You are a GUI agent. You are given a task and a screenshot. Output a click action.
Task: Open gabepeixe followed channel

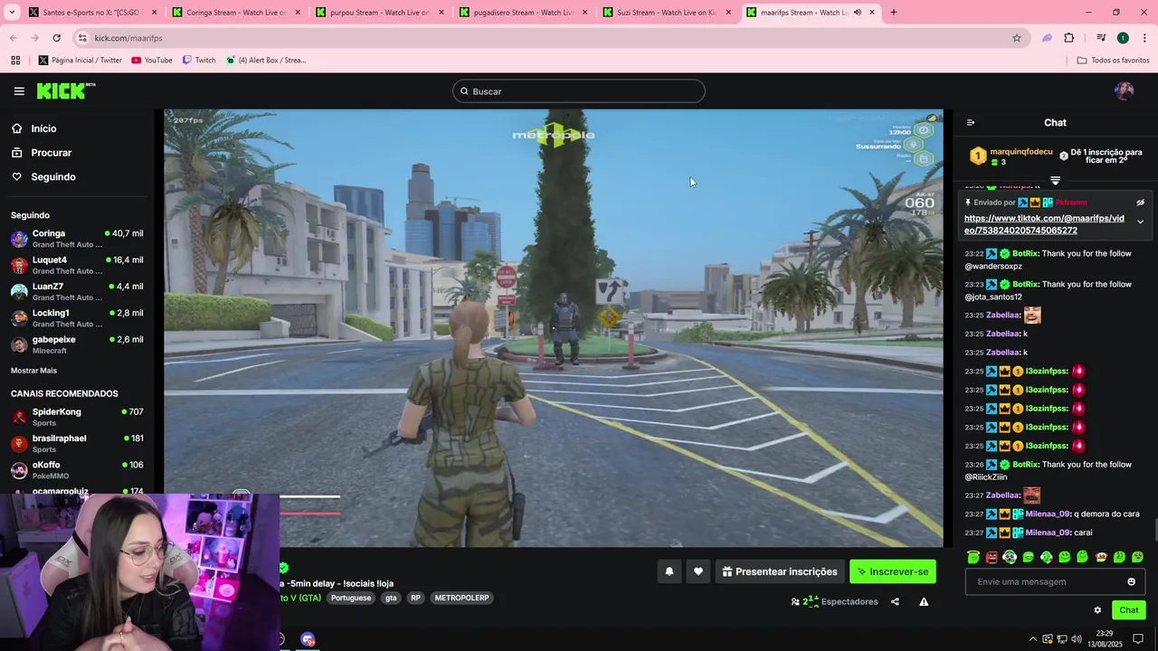click(77, 344)
